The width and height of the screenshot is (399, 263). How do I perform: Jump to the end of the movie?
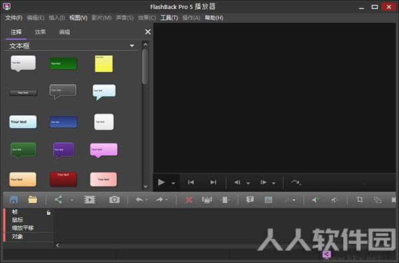tap(213, 183)
